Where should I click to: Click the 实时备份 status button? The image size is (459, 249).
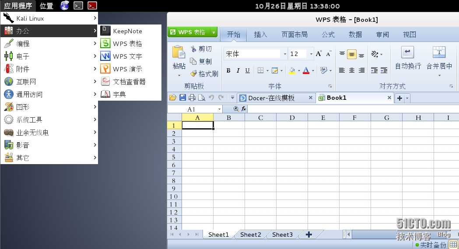[x=431, y=245]
